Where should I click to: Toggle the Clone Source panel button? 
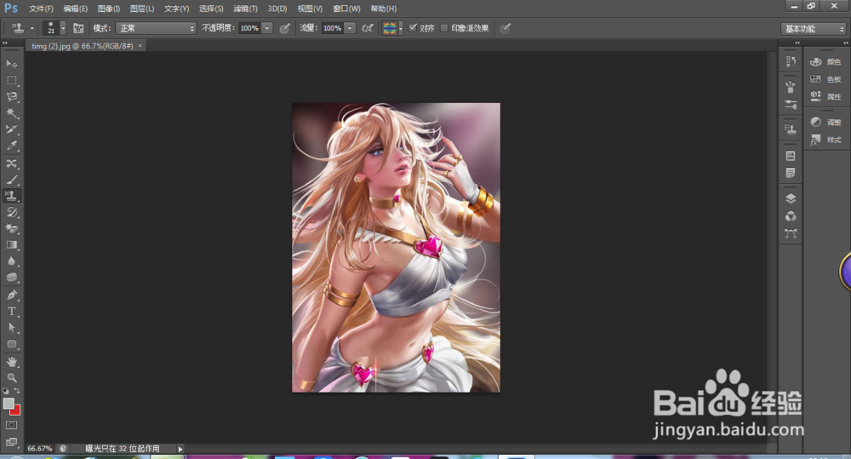pos(791,129)
